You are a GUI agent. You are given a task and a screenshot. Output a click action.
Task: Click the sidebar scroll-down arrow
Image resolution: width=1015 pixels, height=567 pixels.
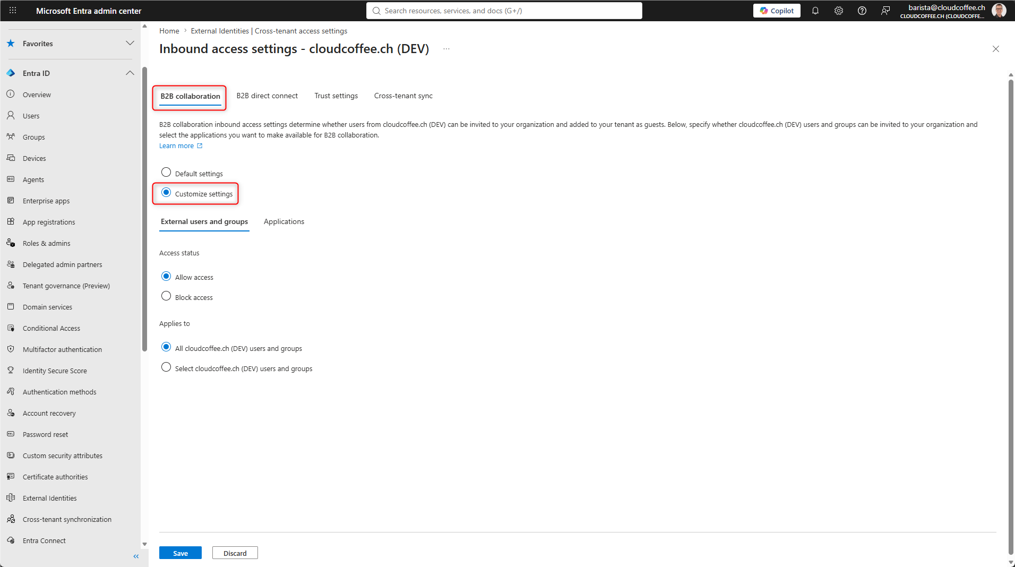click(144, 544)
